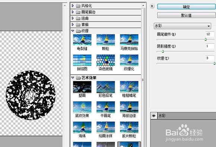This screenshot has height=147, width=216.
Task: Select the 壁画 artistic filter thumbnail
Action: [x=82, y=87]
